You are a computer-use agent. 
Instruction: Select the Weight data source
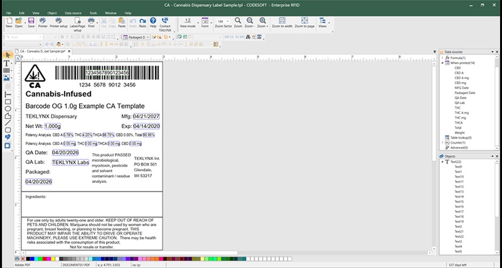[x=459, y=132]
